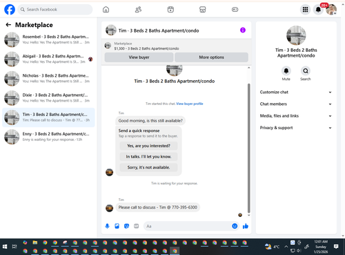The height and width of the screenshot is (255, 345).
Task: Open the Gaming icon in top navigation
Action: coord(235,10)
